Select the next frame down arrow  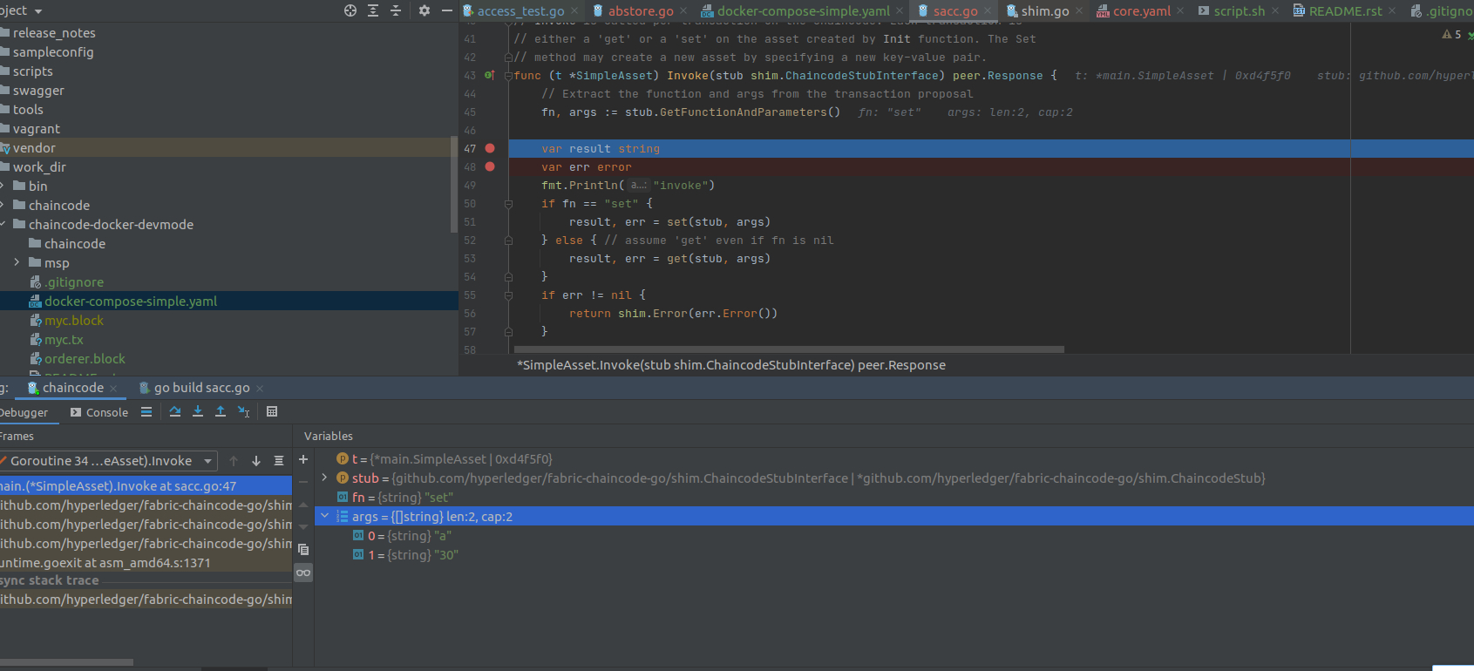pos(256,461)
